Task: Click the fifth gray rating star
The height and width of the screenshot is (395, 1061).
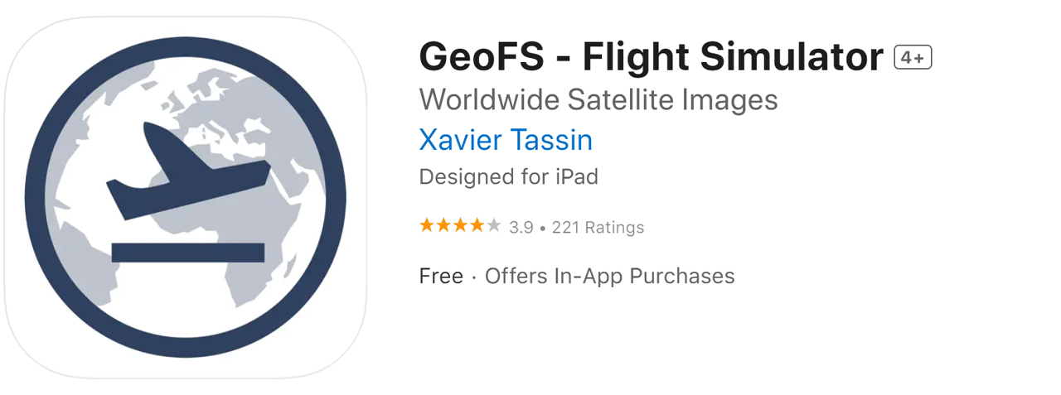Action: click(x=494, y=225)
